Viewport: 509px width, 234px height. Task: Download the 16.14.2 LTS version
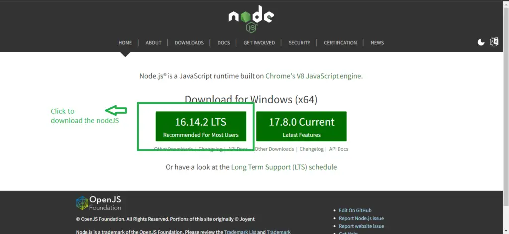click(200, 126)
